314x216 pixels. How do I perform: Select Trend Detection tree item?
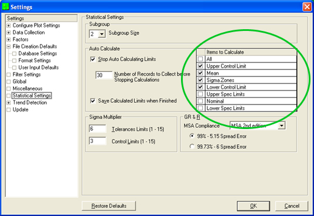pyautogui.click(x=30, y=103)
